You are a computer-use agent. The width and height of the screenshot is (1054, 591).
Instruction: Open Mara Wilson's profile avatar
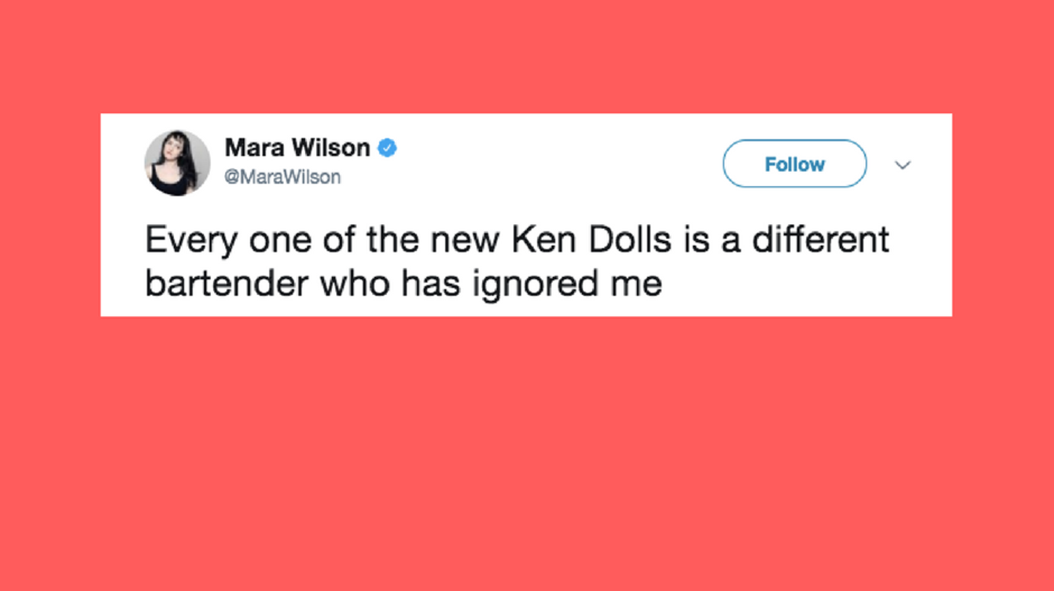pyautogui.click(x=177, y=163)
